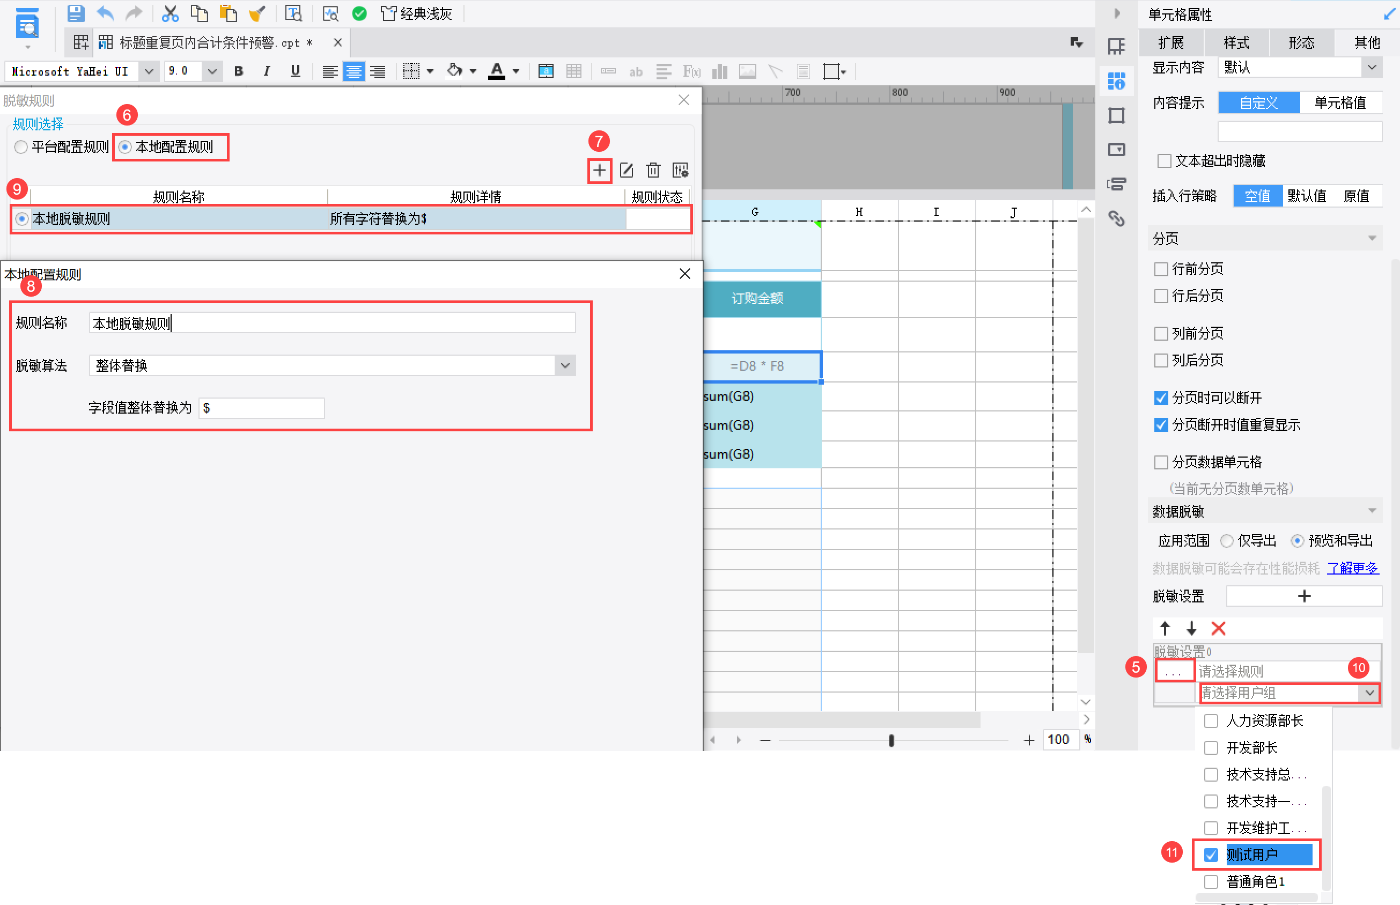Open the 了解更多 link

[x=1352, y=568]
